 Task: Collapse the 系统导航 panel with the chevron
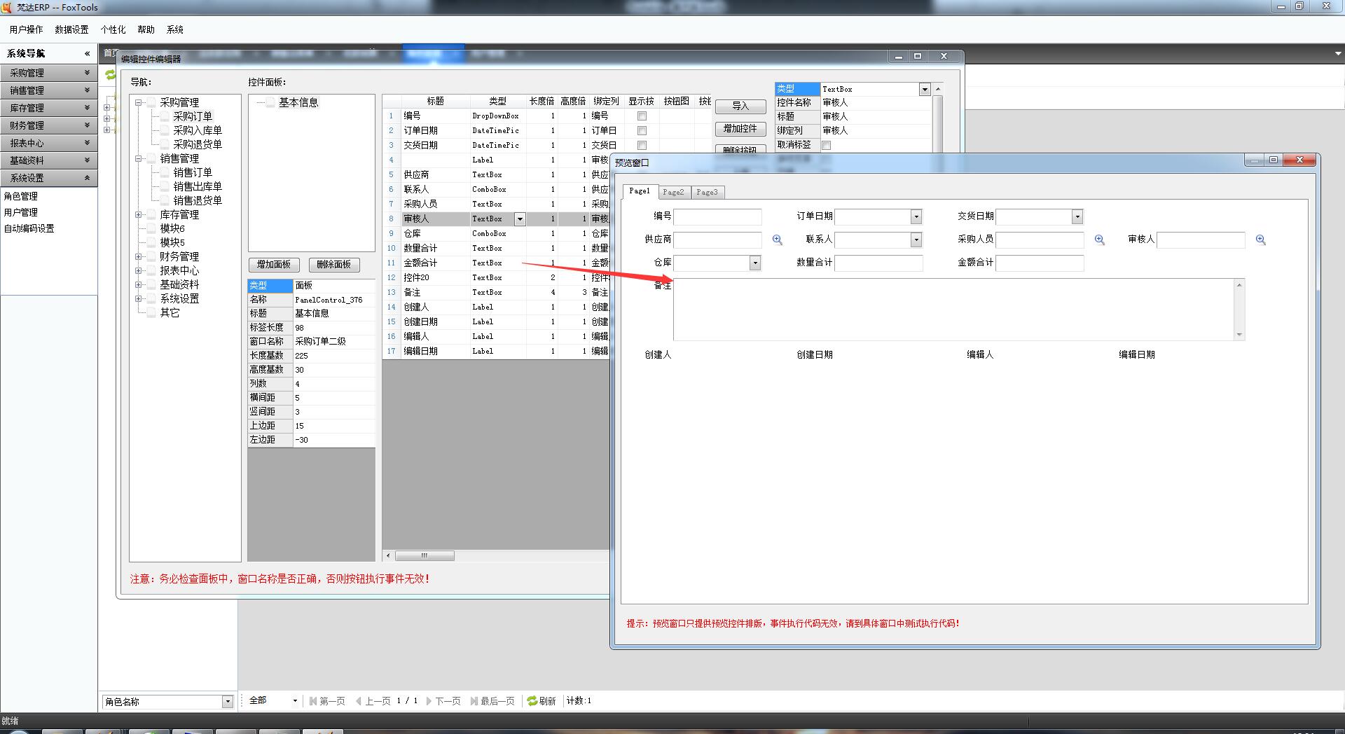[x=87, y=53]
